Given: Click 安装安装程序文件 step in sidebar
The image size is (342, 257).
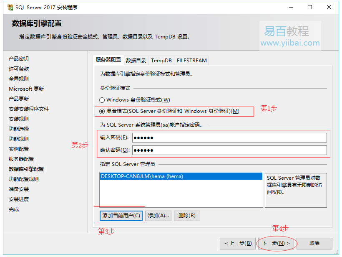Looking at the screenshot, I should (29, 109).
